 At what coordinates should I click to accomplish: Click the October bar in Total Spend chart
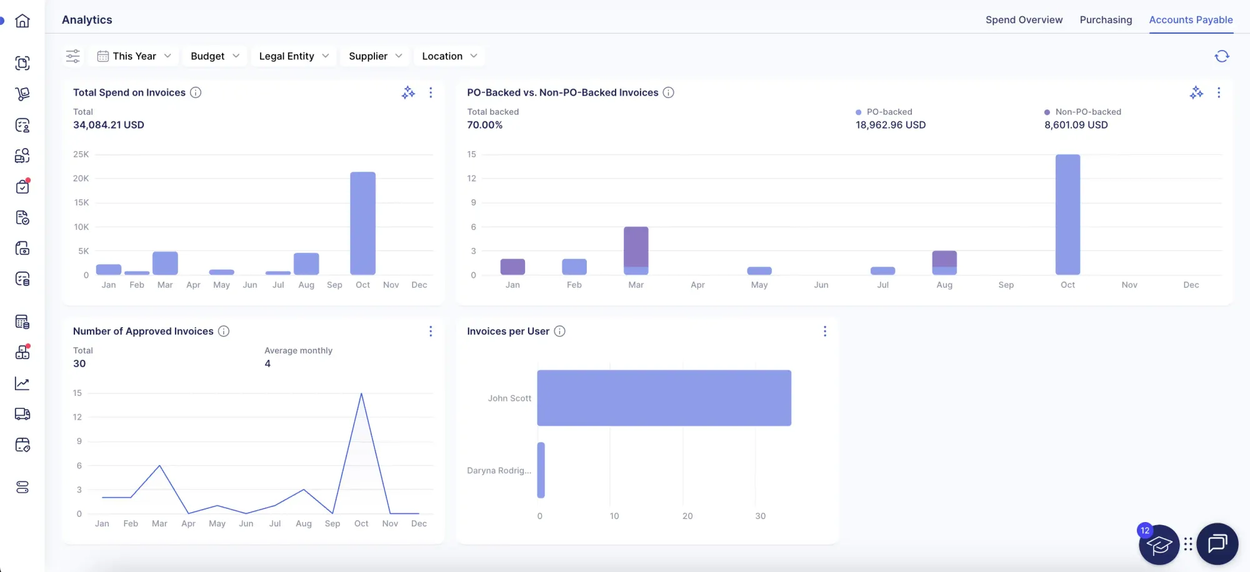pyautogui.click(x=362, y=223)
